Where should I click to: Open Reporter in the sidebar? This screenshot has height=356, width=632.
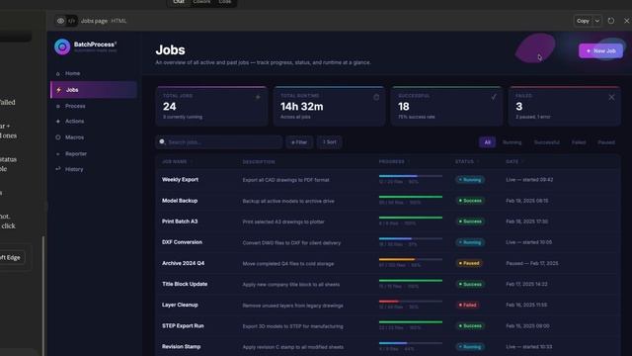click(x=76, y=154)
